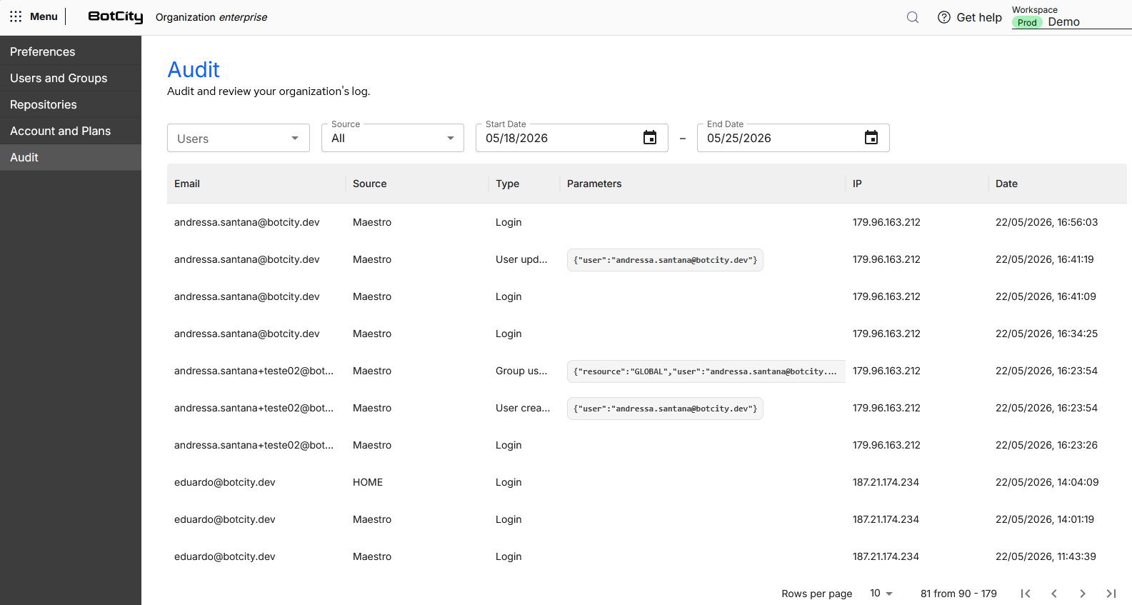Click the email in the 16:23:26 row

coord(254,445)
